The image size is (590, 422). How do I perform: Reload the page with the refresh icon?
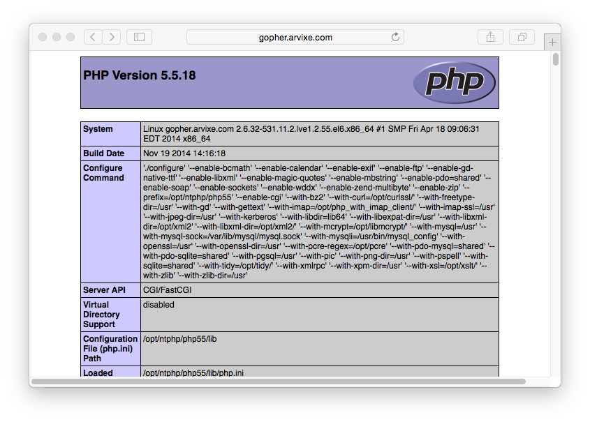click(395, 37)
